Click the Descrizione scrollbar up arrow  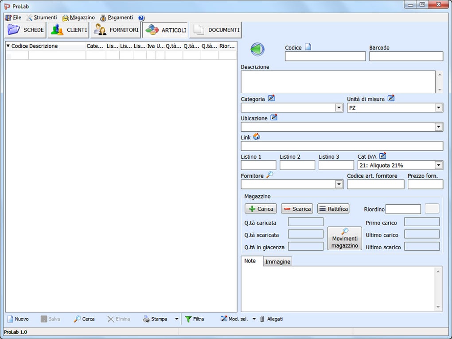pos(440,74)
